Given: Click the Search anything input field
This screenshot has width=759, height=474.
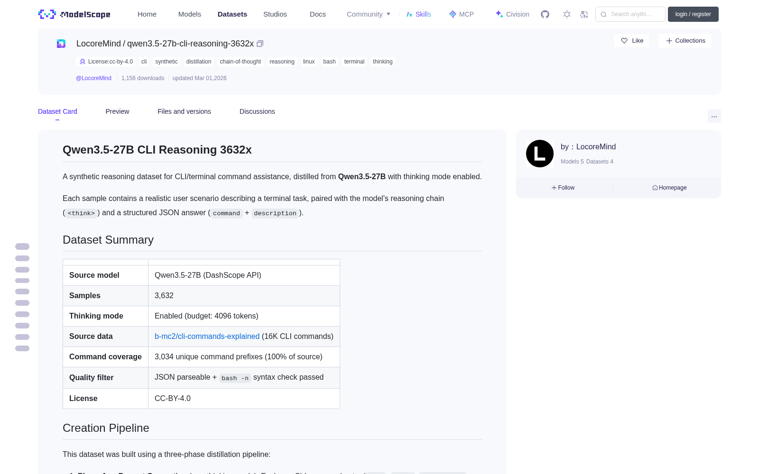Looking at the screenshot, I should (x=630, y=14).
